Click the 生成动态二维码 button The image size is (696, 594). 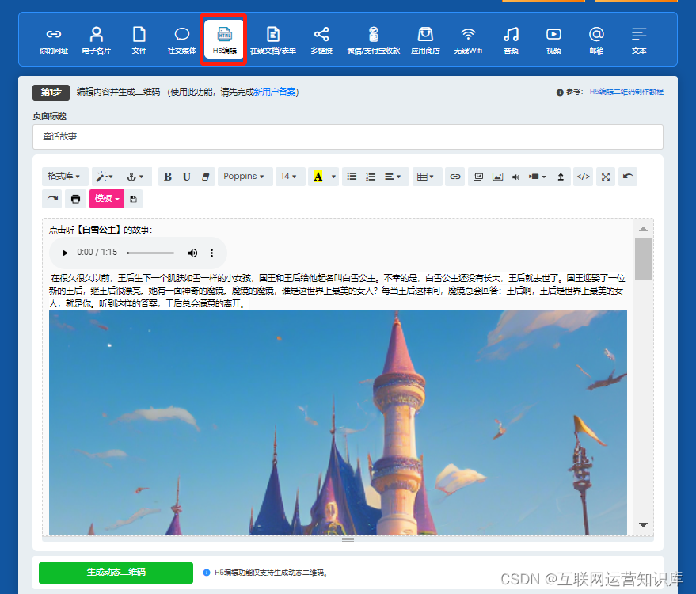point(116,573)
